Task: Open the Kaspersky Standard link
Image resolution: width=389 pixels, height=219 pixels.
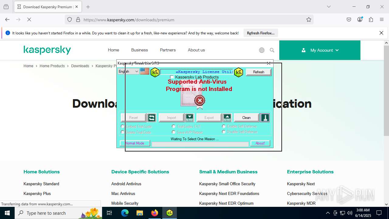Action: point(41,184)
